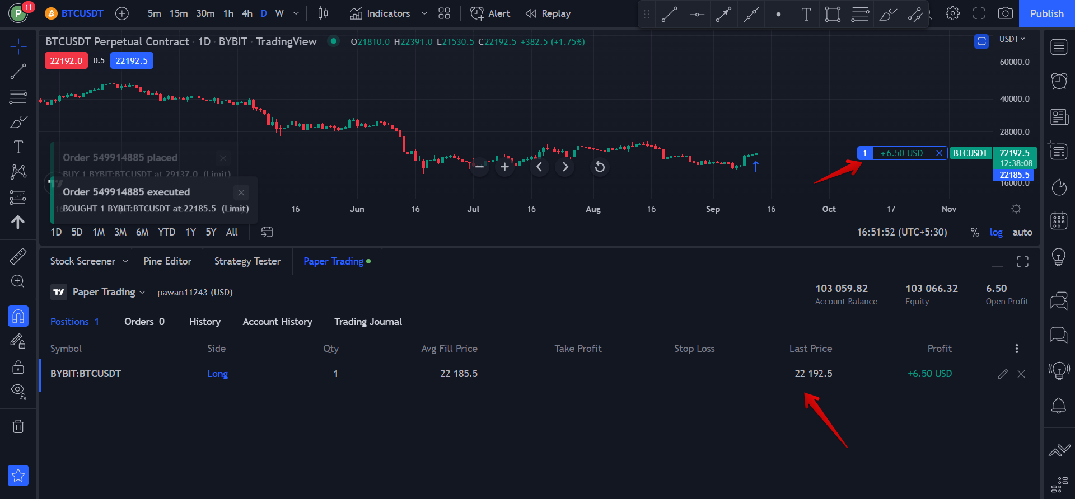The width and height of the screenshot is (1075, 499).
Task: Expand the Indicators templates dropdown arrow
Action: point(424,13)
